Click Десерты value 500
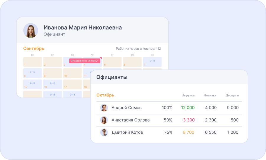The width and height of the screenshot is (266, 160). coord(235,120)
